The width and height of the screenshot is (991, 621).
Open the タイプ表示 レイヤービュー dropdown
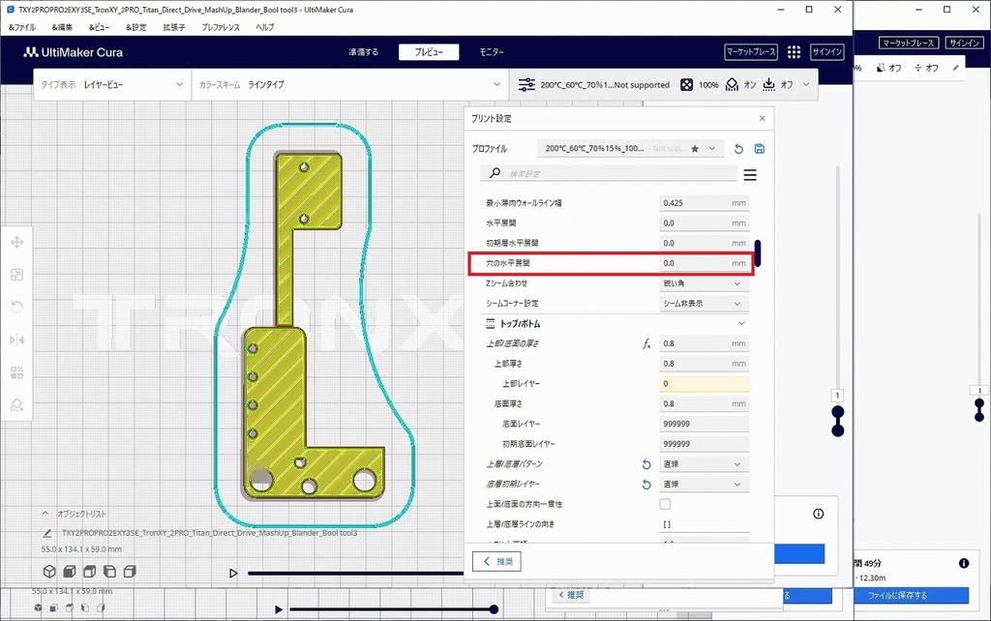pyautogui.click(x=112, y=85)
